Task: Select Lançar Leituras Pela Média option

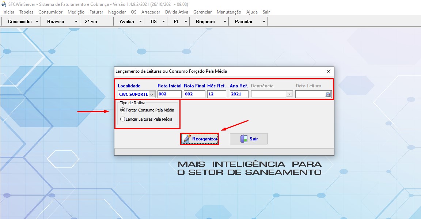Action: pyautogui.click(x=123, y=119)
